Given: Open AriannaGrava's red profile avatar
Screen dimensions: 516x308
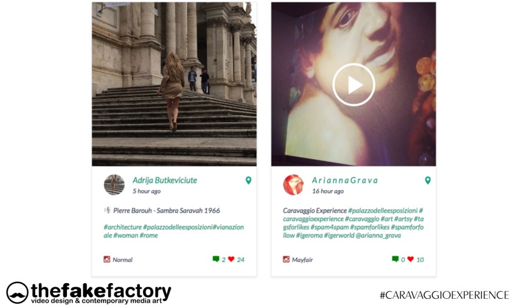Looking at the screenshot, I should pos(293,185).
